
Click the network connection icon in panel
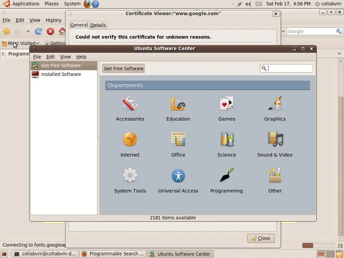tap(239, 4)
